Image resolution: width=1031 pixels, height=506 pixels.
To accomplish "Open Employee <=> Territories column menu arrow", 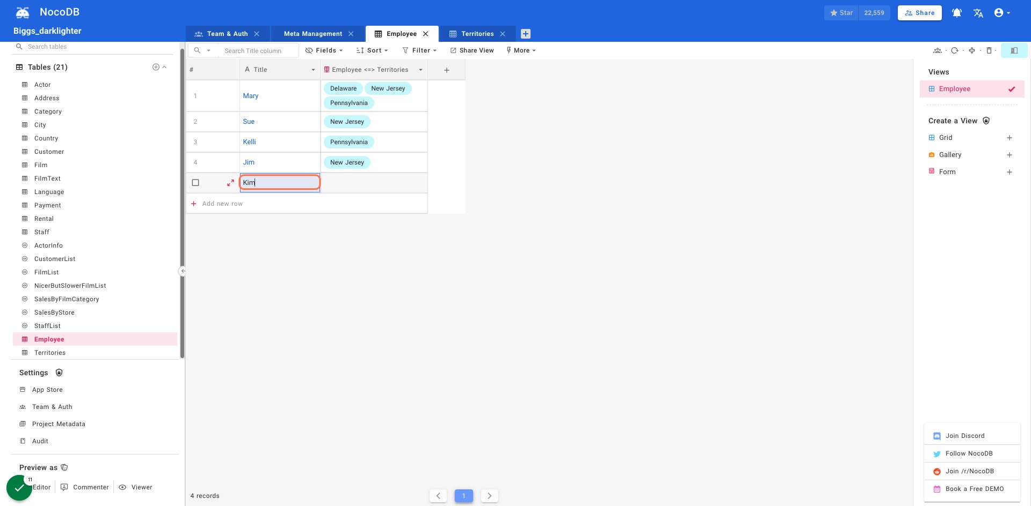I will coord(420,70).
